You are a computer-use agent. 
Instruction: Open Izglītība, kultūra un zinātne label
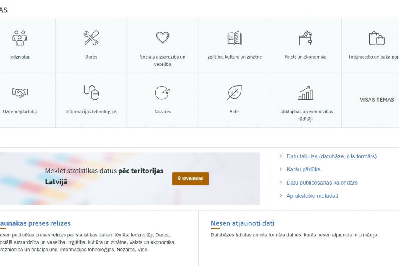pyautogui.click(x=234, y=57)
